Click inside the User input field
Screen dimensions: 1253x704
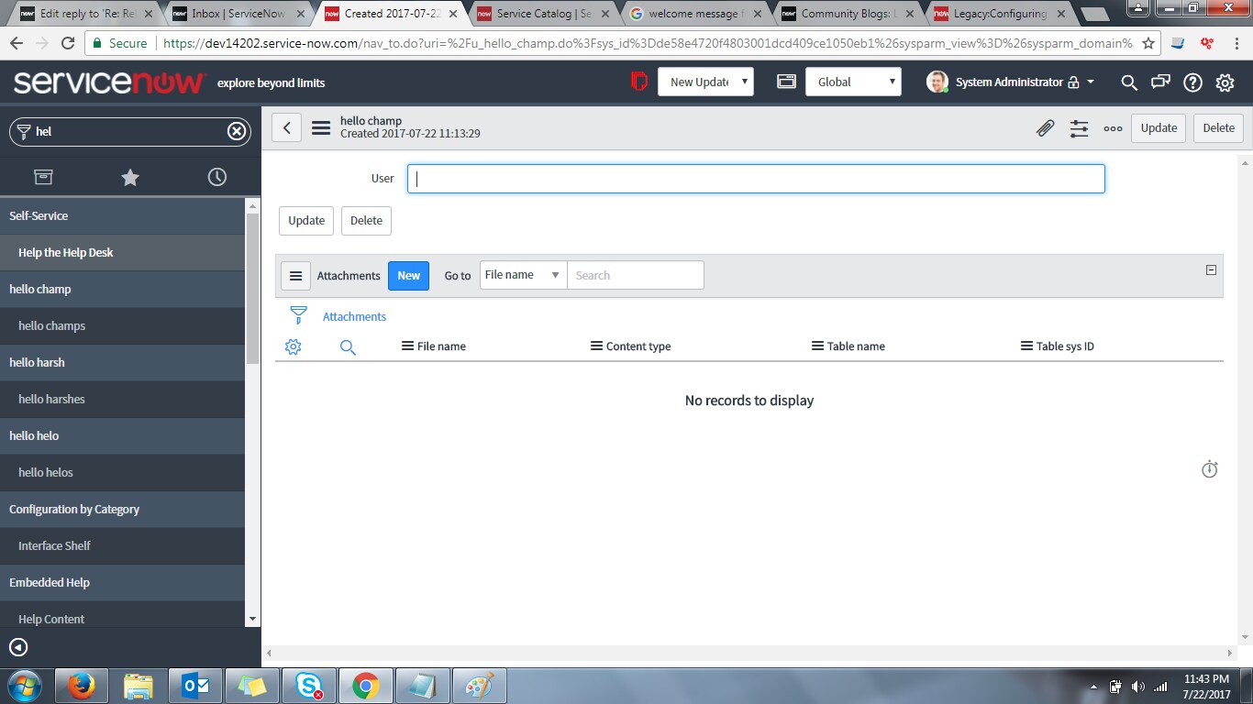coord(756,179)
